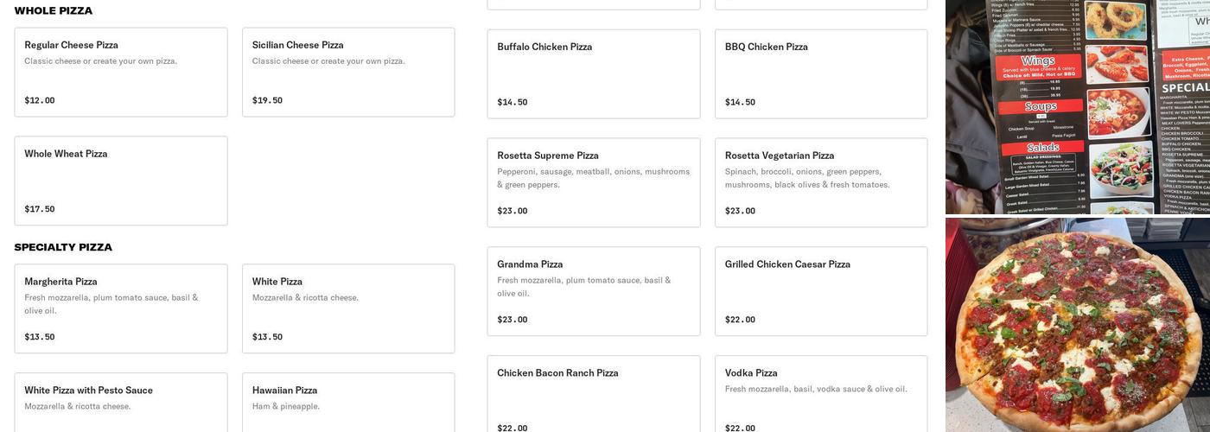Open the margherita pizza photo
Viewport: 1210px width, 432px height.
click(x=1078, y=325)
